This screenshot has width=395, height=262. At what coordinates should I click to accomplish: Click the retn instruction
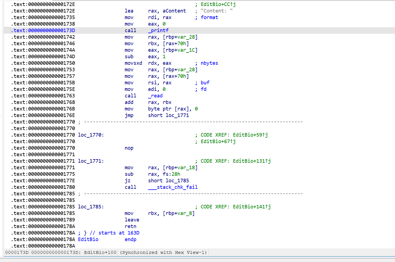(x=130, y=226)
